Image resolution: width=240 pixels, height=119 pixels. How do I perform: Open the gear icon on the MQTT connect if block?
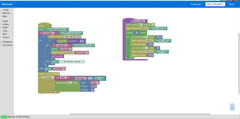tap(40, 37)
